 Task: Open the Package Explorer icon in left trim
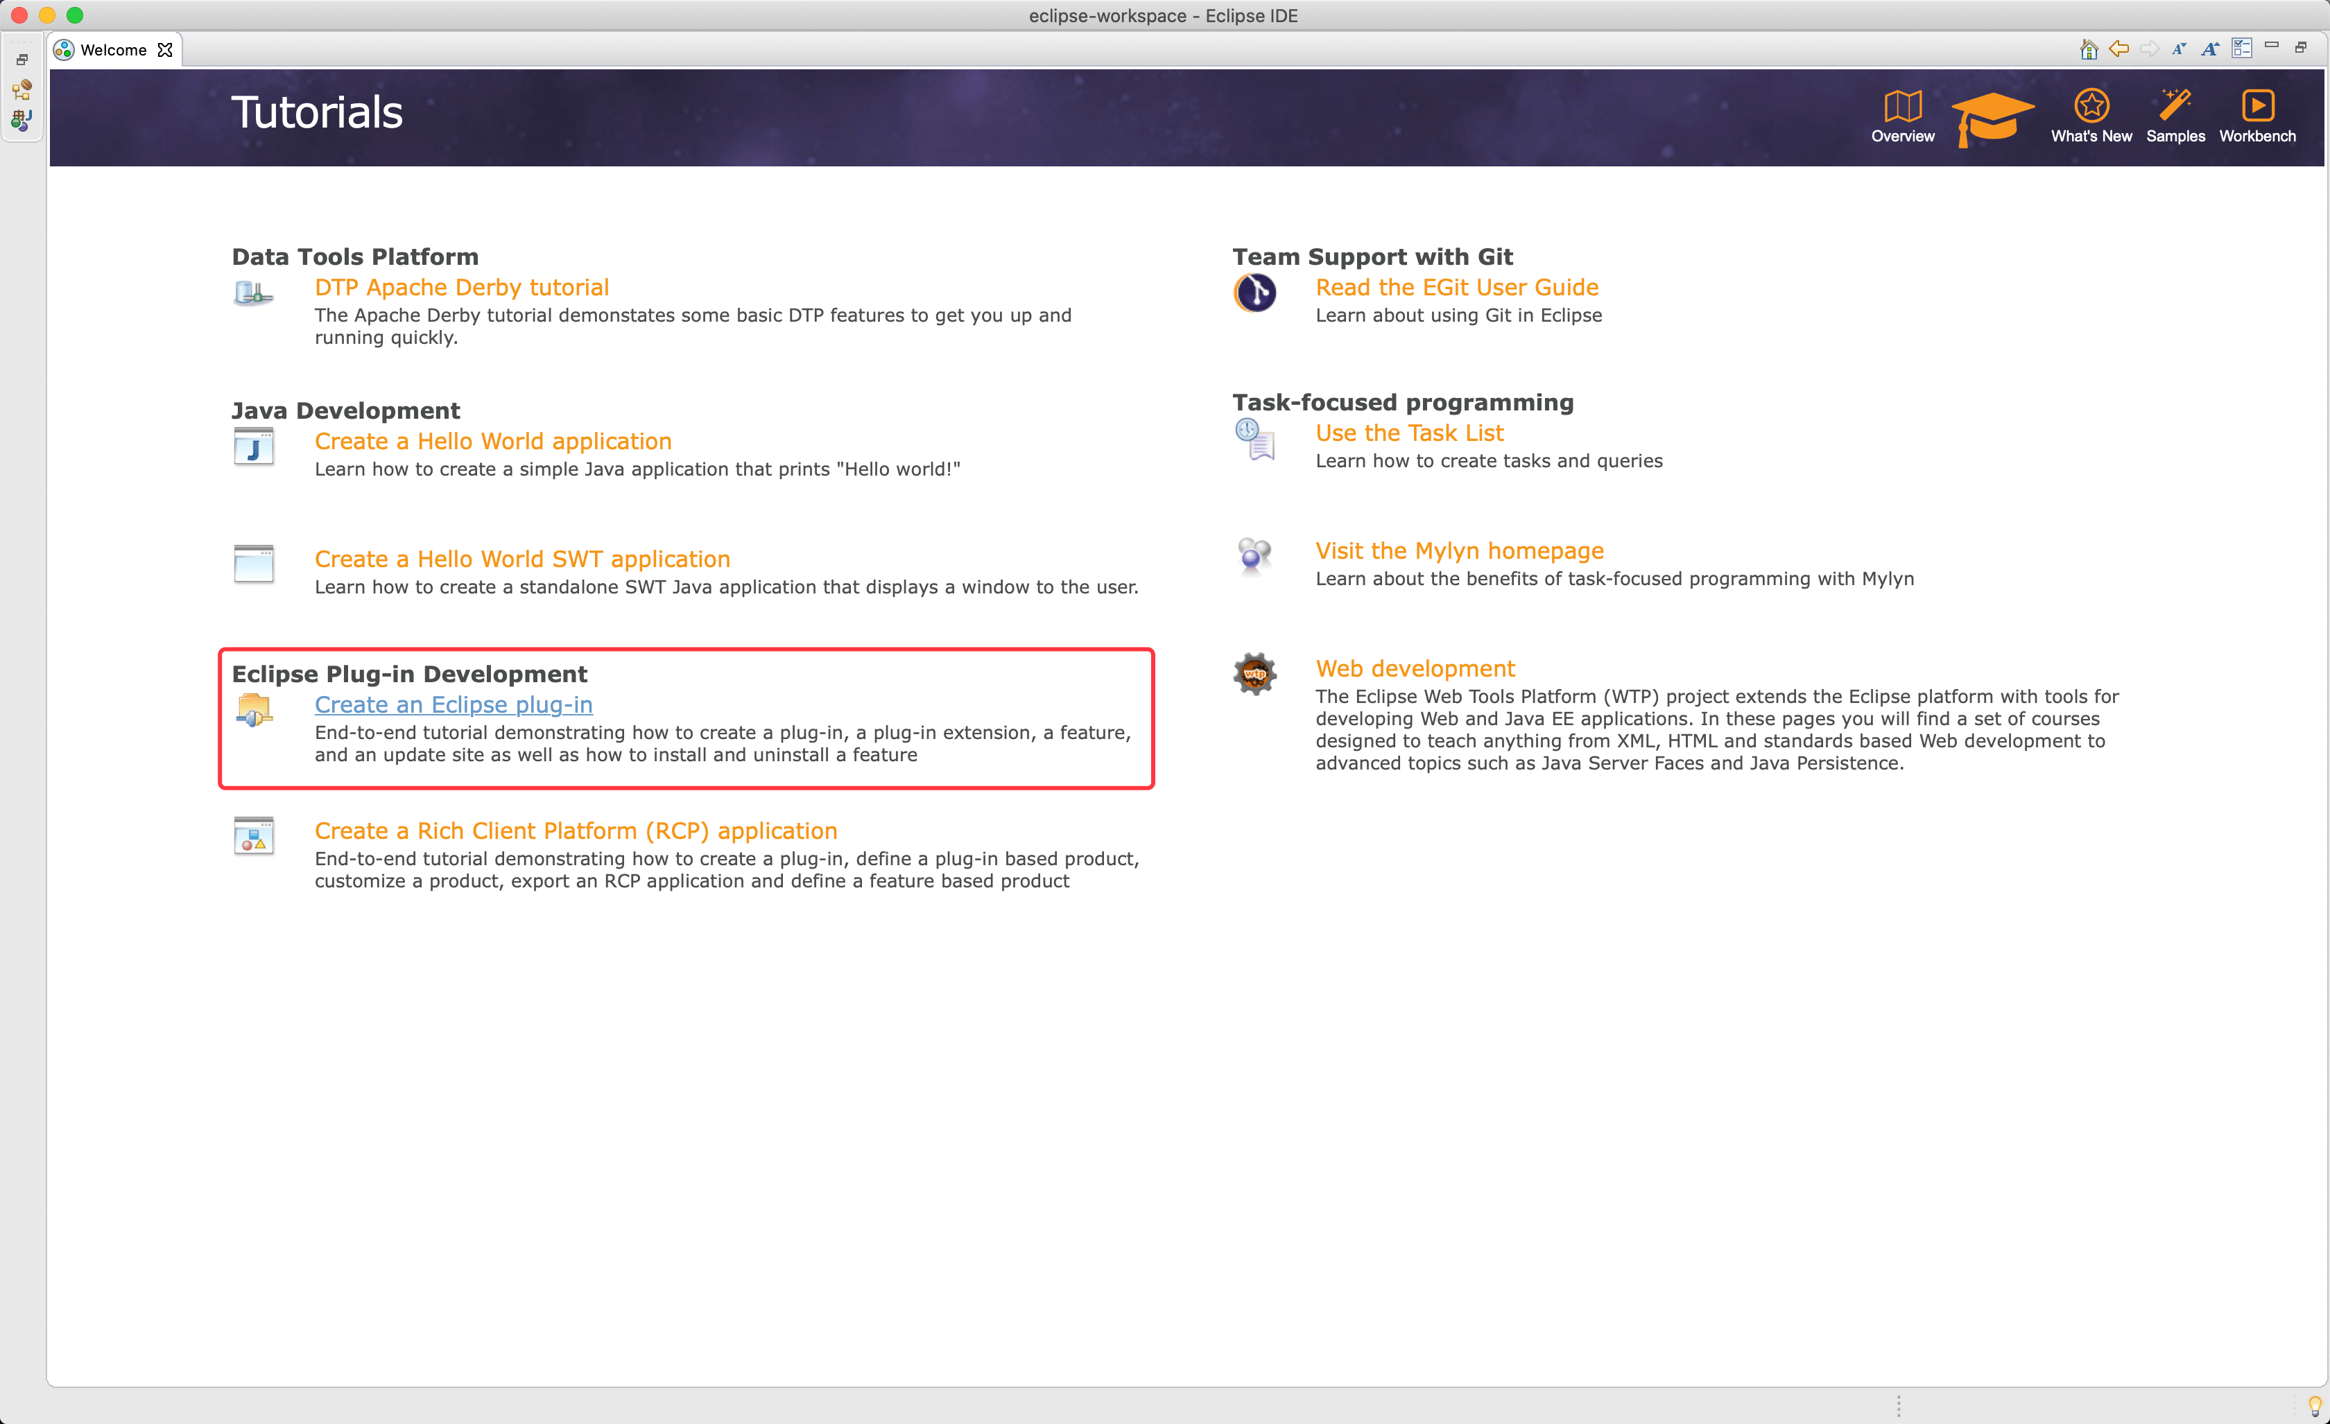coord(21,120)
